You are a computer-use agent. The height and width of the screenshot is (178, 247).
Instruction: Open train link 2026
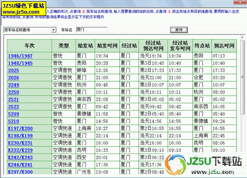(14, 77)
